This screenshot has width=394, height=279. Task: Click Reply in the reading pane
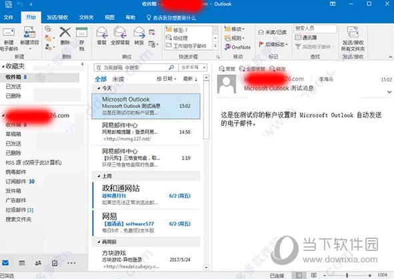[x=227, y=69]
